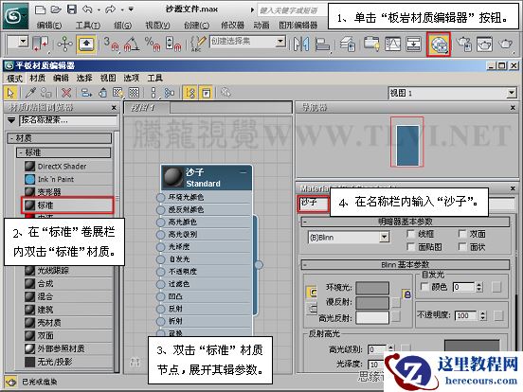Open the 修改器 menu in main menu bar
The height and width of the screenshot is (392, 523).
point(232,25)
